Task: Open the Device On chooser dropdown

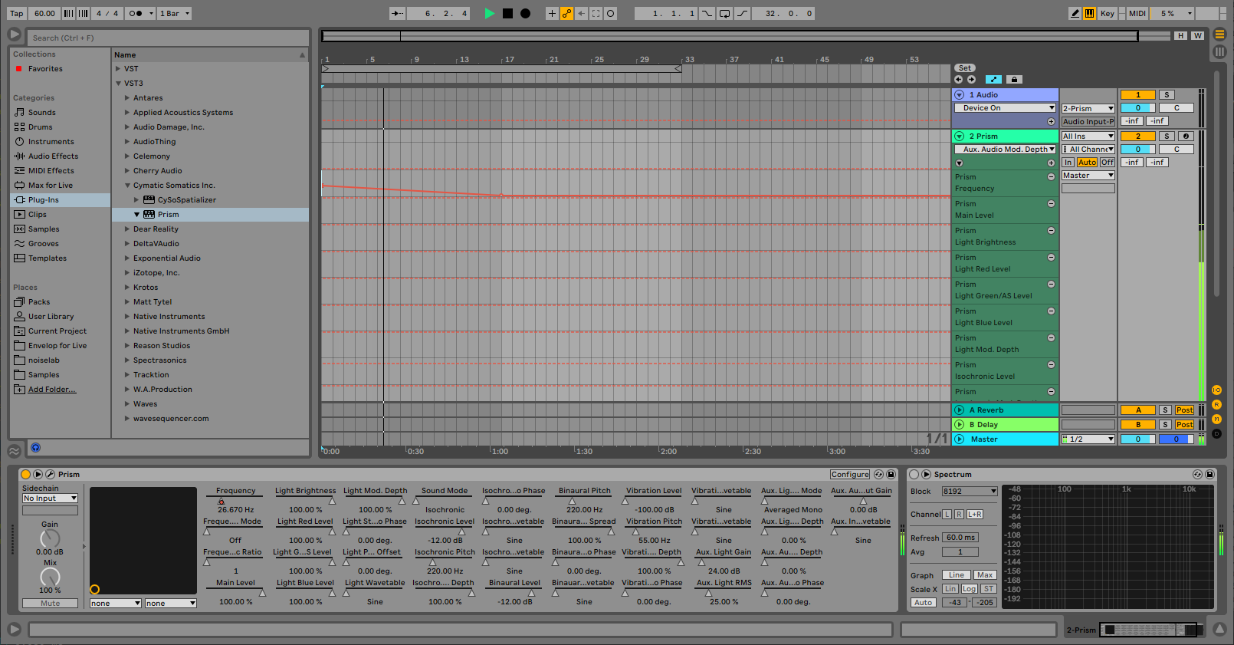Action: tap(1005, 108)
